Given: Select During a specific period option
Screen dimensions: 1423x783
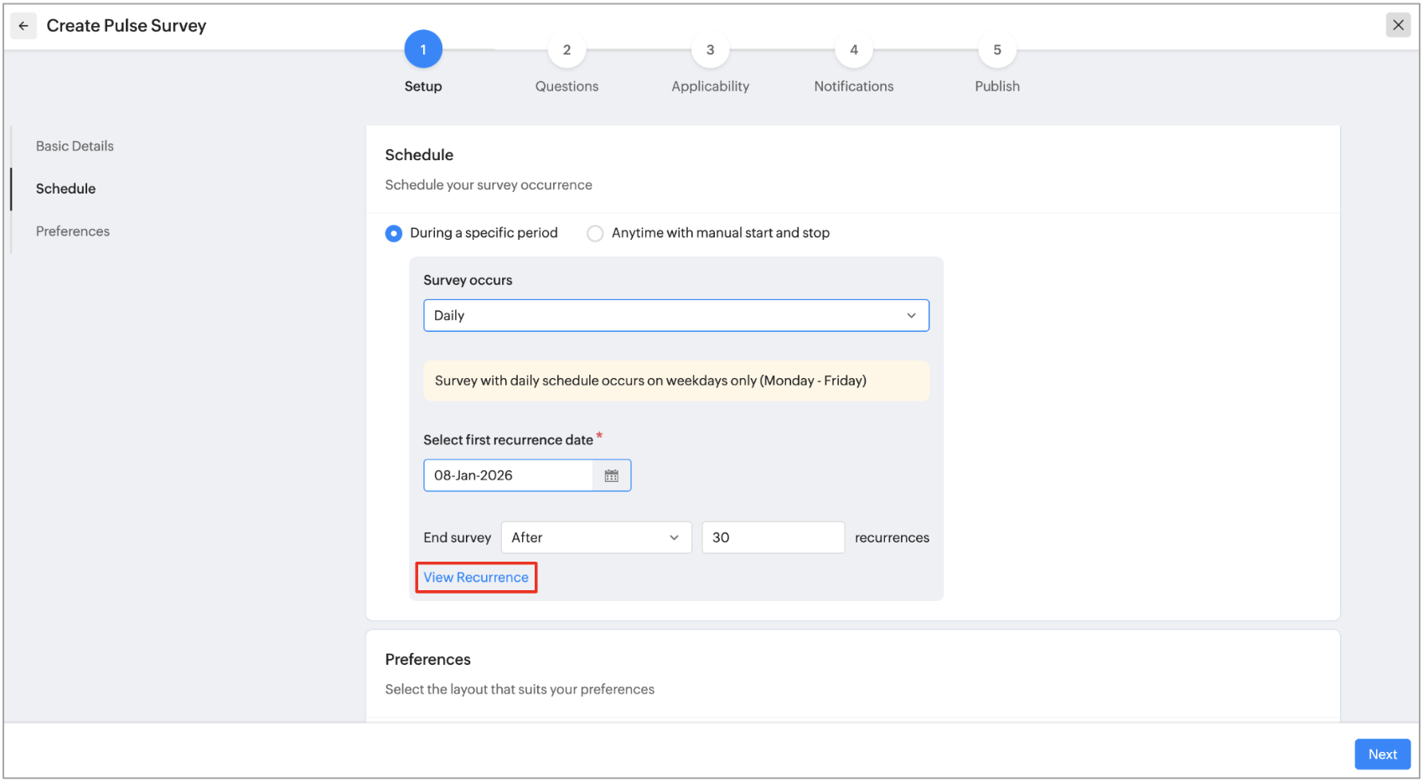Looking at the screenshot, I should pyautogui.click(x=394, y=234).
